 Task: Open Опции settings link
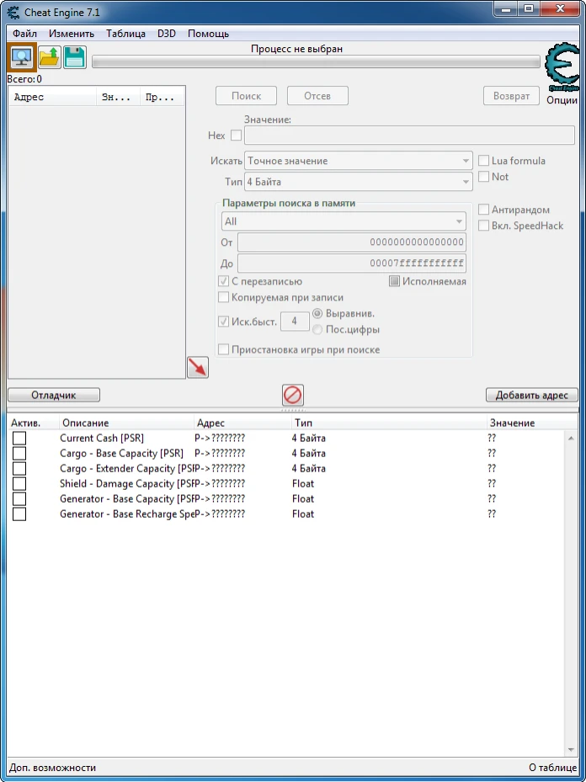pyautogui.click(x=562, y=99)
